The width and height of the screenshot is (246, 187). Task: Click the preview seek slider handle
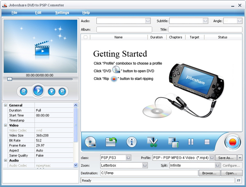(x=10, y=79)
